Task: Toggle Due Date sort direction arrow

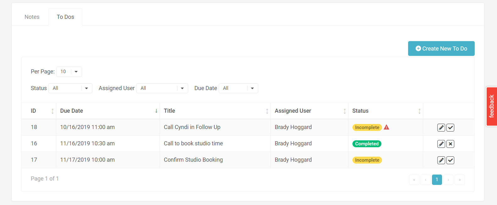Action: click(x=156, y=111)
